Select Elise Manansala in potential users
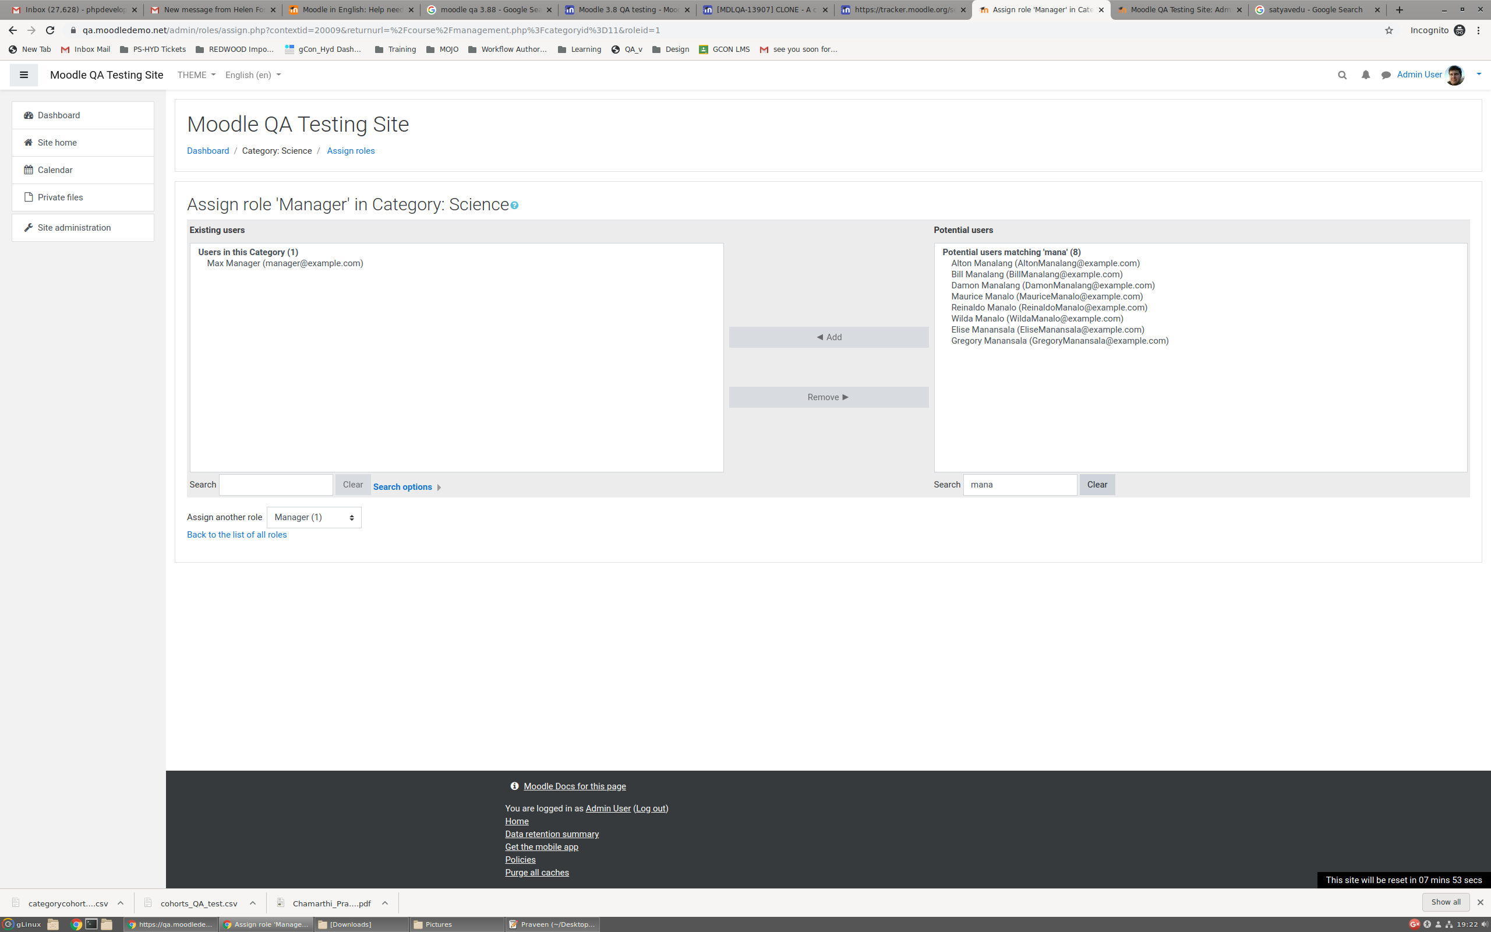The width and height of the screenshot is (1491, 932). 1047,330
